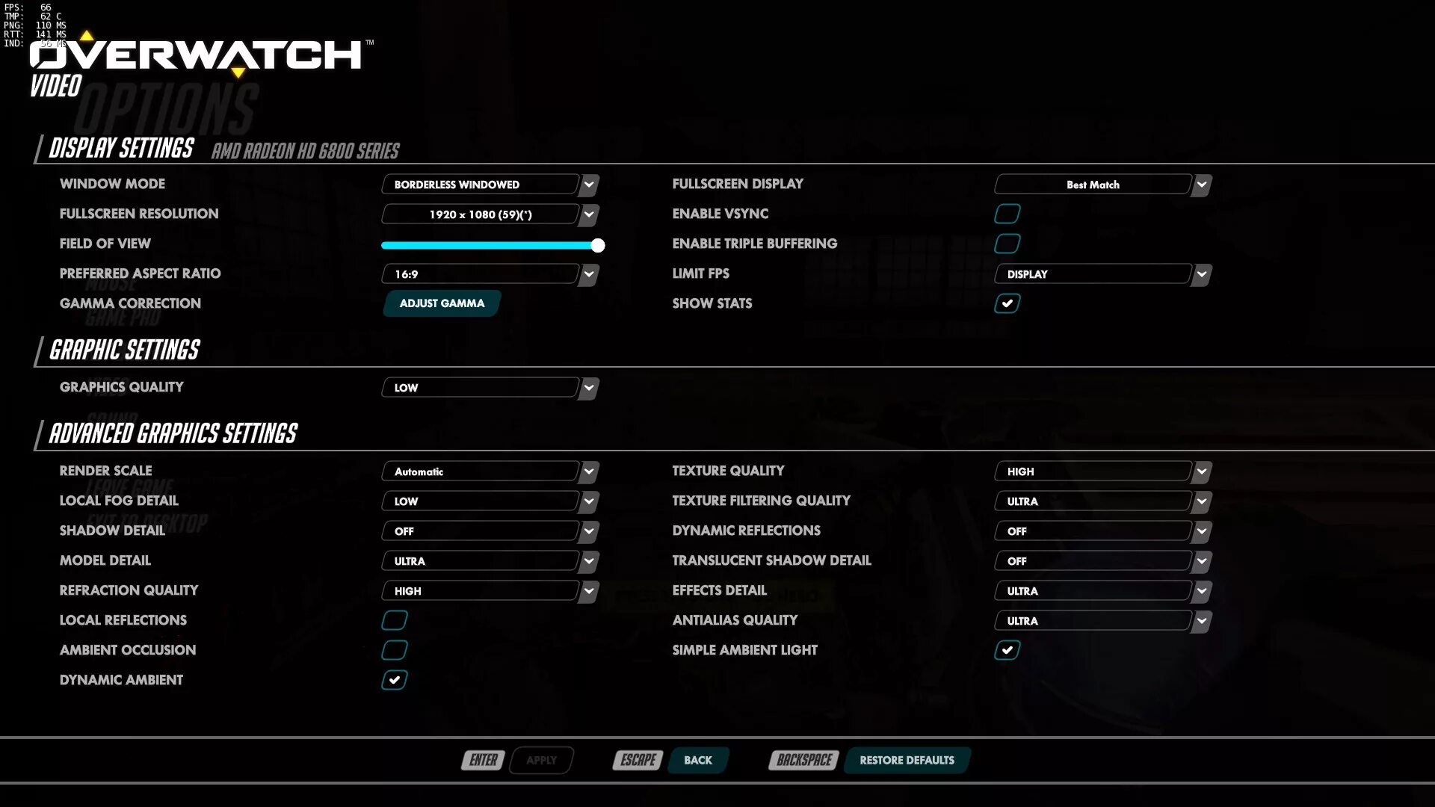1435x807 pixels.
Task: Click the APPLY button
Action: click(x=541, y=760)
